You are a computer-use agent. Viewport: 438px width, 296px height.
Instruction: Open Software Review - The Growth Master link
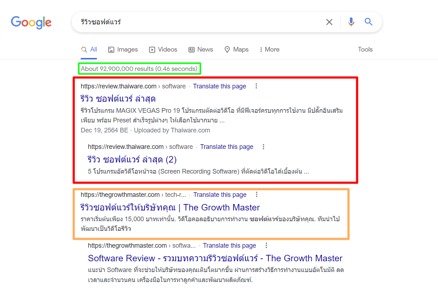tap(215, 258)
